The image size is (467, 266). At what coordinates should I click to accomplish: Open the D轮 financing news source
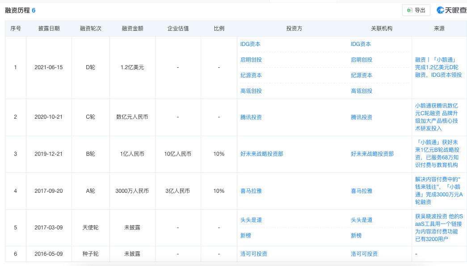[x=438, y=67]
